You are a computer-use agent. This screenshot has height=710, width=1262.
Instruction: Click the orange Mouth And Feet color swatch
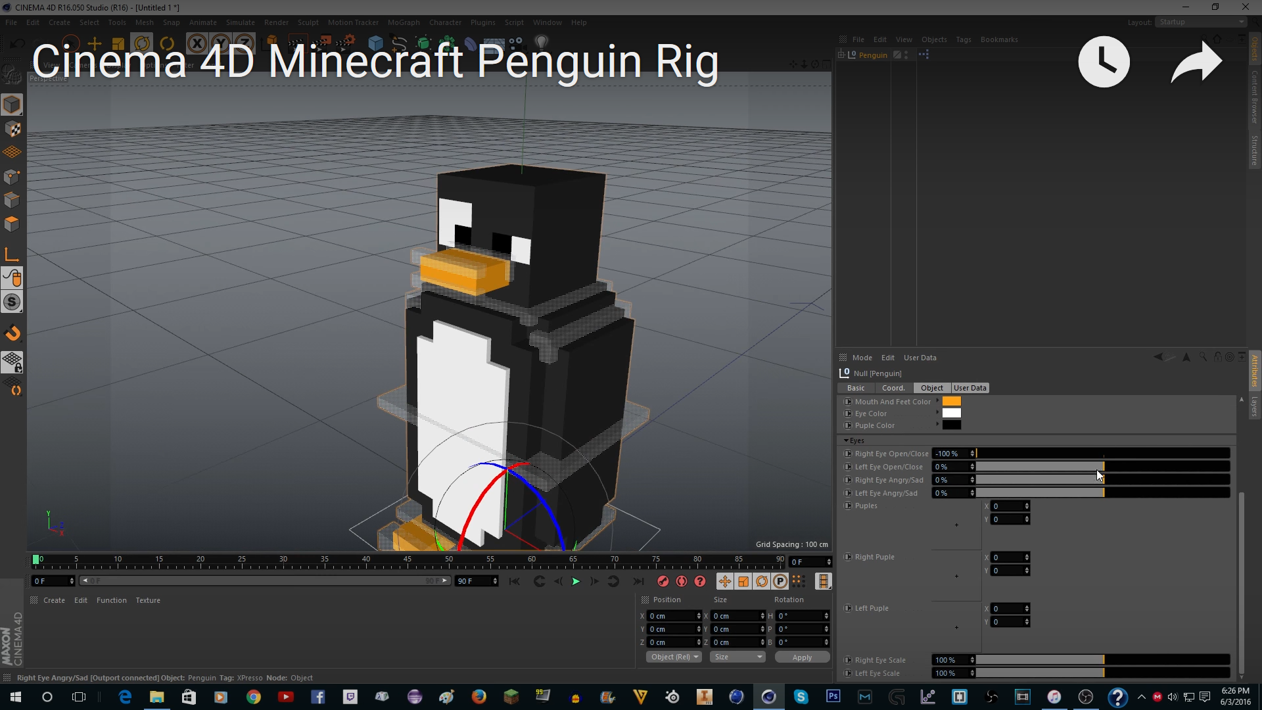(x=951, y=401)
